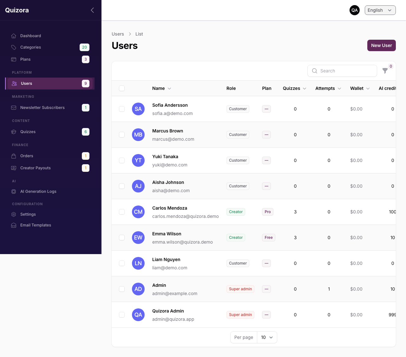Click the New User button
406x357 pixels.
click(x=381, y=45)
